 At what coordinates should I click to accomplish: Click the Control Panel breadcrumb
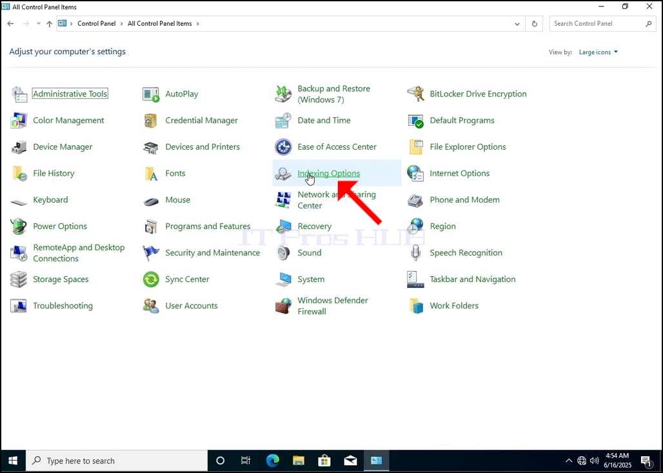click(96, 24)
